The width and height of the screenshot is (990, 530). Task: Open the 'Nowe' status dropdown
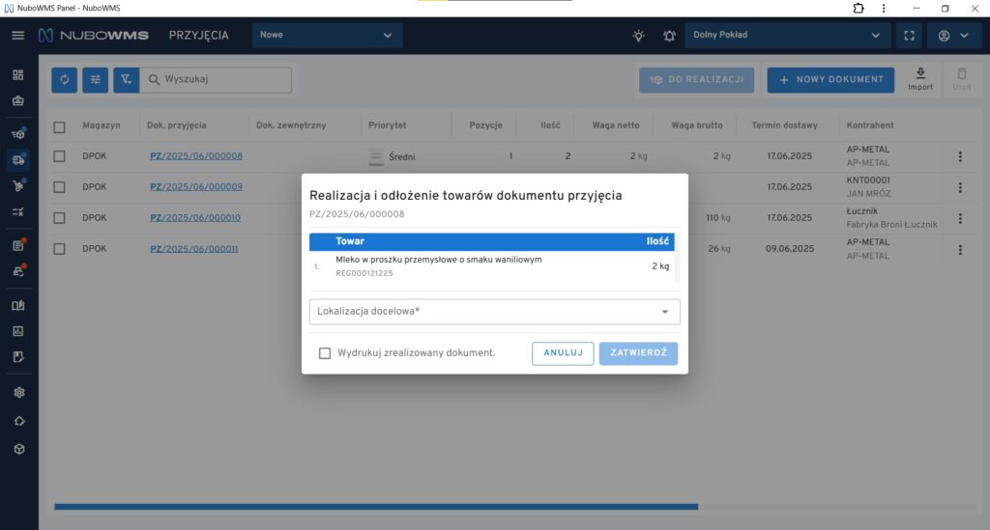327,36
